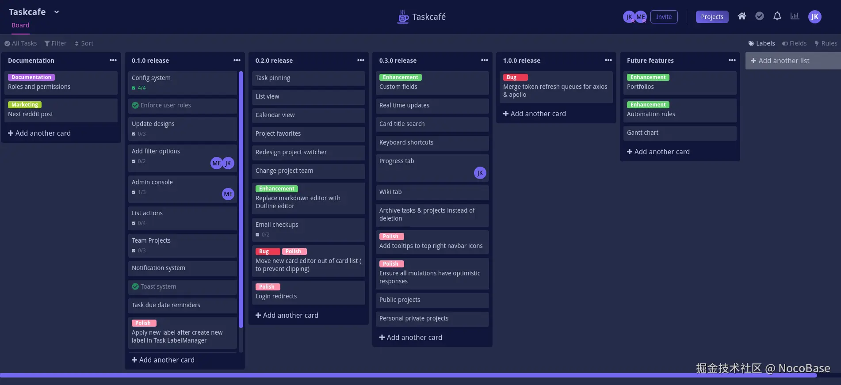This screenshot has width=841, height=385.
Task: Open the Login redirects card
Action: (x=309, y=292)
